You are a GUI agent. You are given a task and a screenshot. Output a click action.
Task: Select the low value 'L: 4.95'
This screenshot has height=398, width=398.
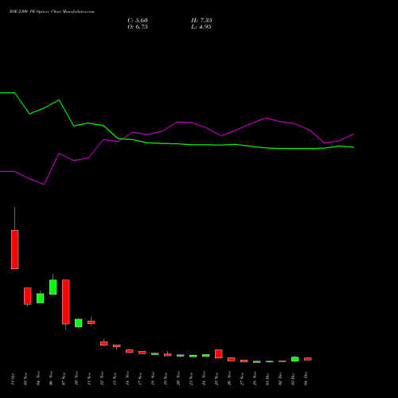pos(201,27)
